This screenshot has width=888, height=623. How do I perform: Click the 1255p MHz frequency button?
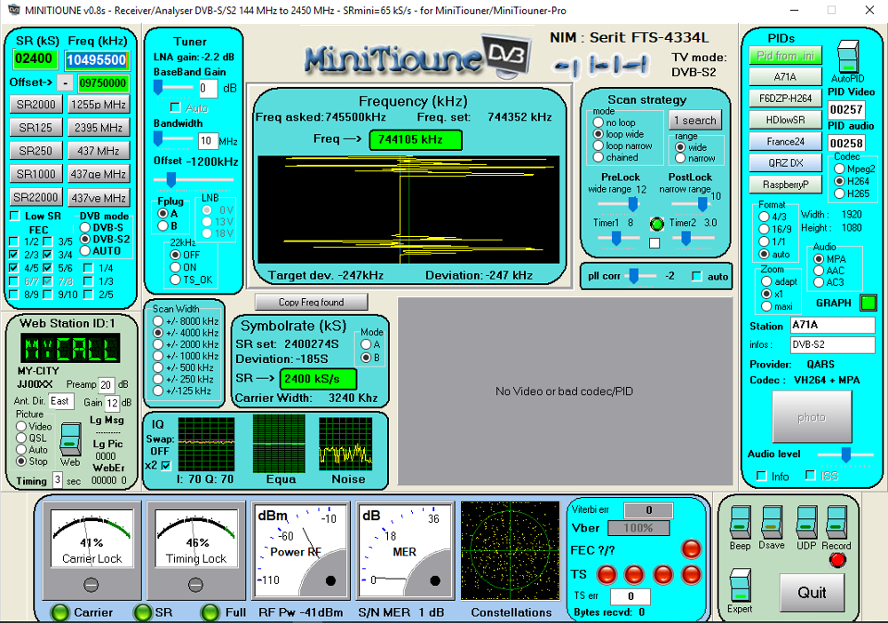click(99, 104)
